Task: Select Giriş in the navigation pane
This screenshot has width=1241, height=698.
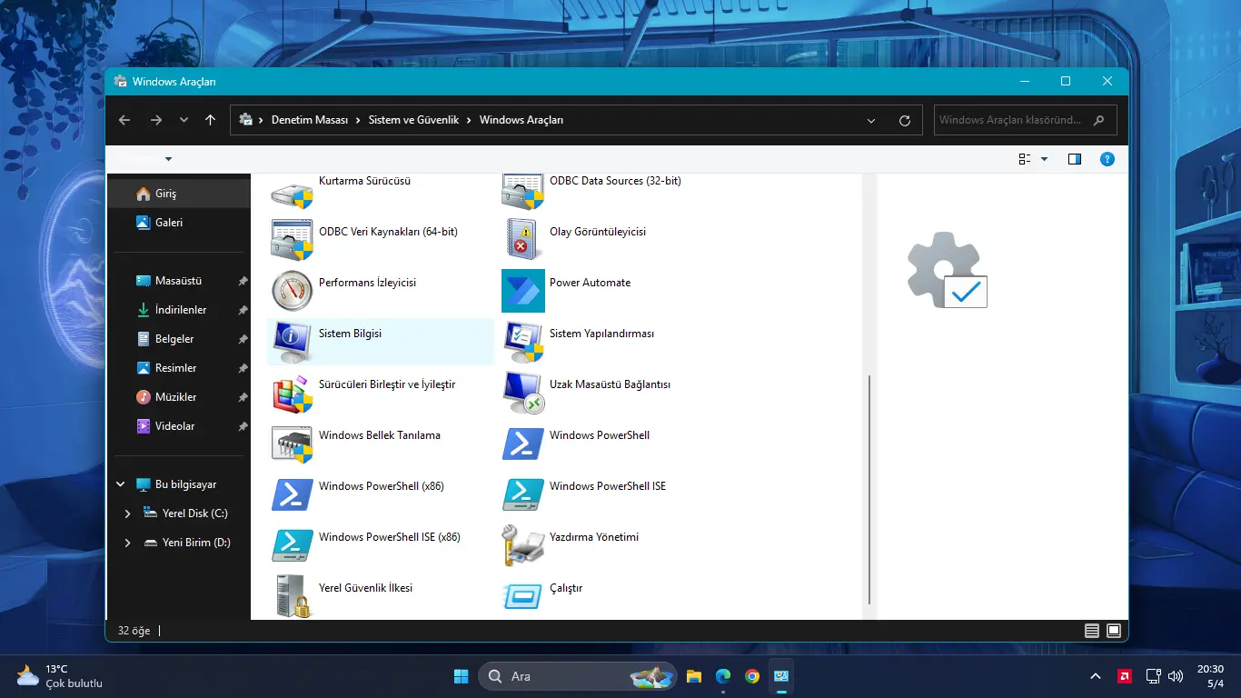Action: pos(178,194)
